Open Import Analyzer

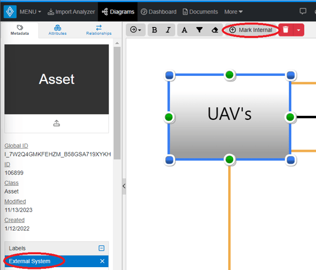point(71,12)
